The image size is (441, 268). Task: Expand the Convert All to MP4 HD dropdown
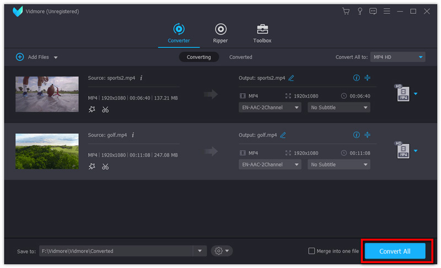point(397,57)
